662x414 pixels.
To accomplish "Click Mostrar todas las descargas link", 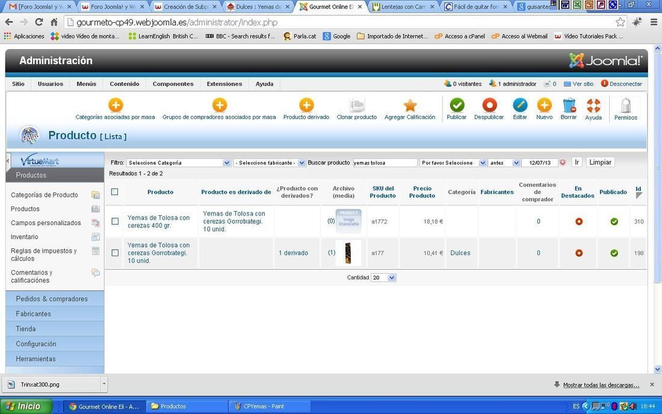I will click(x=601, y=385).
